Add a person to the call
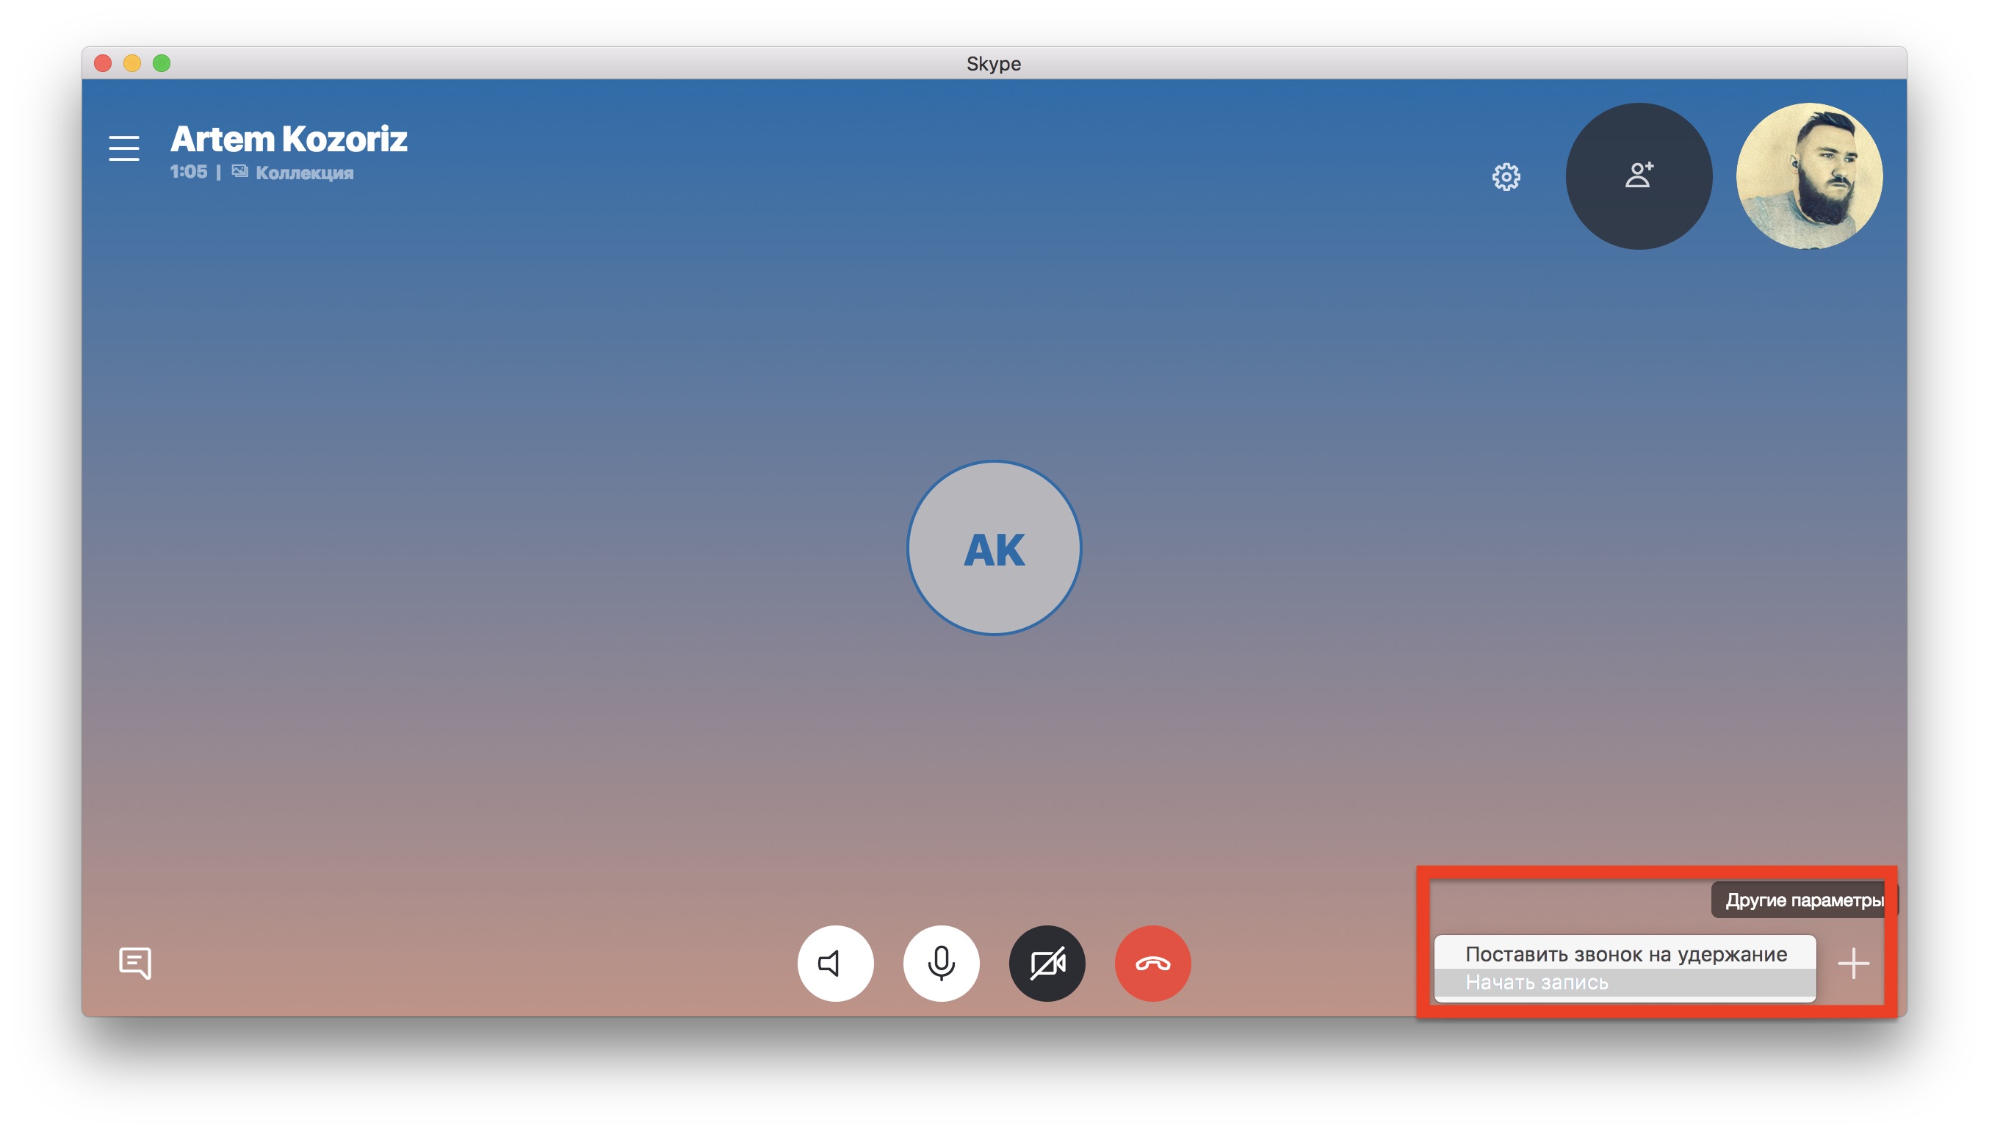The width and height of the screenshot is (1989, 1134). [1638, 176]
